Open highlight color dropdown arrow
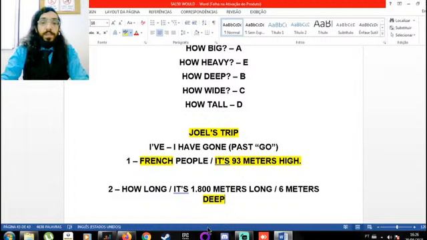Image resolution: width=427 pixels, height=240 pixels. click(131, 33)
